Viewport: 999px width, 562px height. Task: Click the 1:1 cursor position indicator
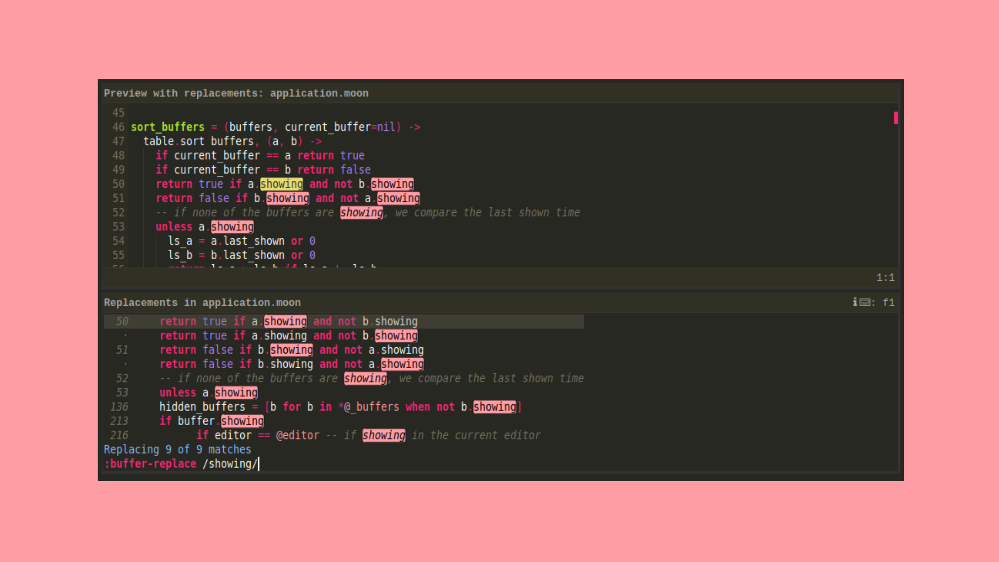pyautogui.click(x=885, y=277)
